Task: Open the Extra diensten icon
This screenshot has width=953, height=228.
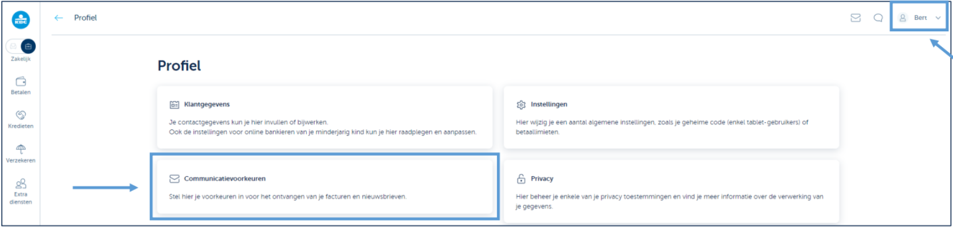Action: (x=21, y=184)
